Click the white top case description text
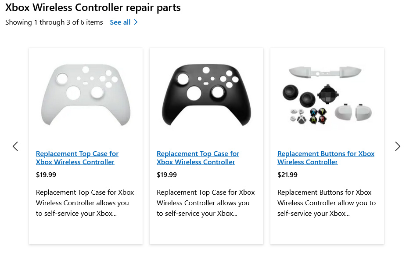This screenshot has width=413, height=265. [85, 203]
